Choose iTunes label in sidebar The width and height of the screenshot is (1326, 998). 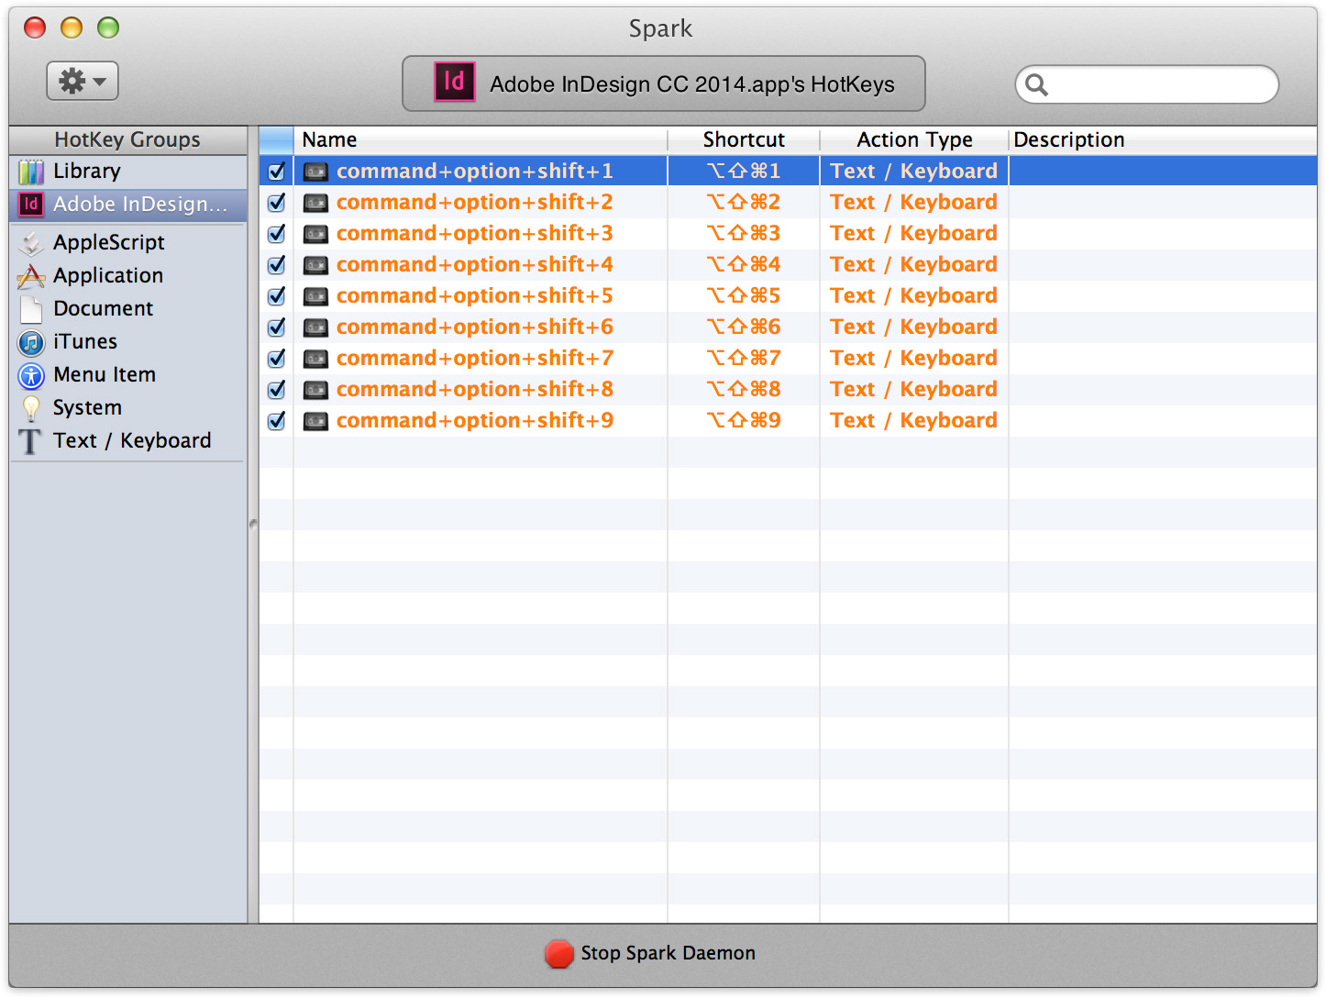tap(85, 342)
